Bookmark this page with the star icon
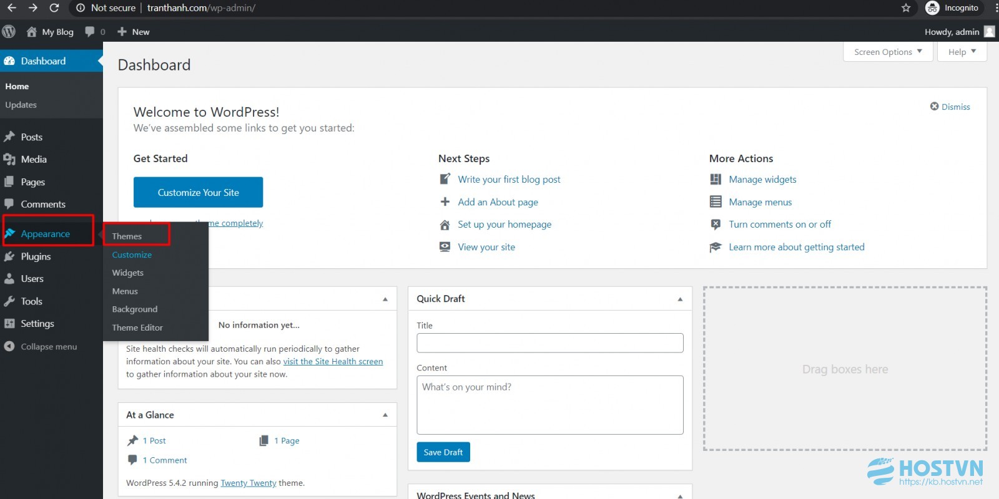The width and height of the screenshot is (999, 499). pyautogui.click(x=906, y=8)
